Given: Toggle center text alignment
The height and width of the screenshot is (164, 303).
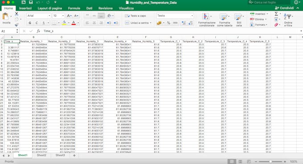Looking at the screenshot, I should click(x=94, y=23).
